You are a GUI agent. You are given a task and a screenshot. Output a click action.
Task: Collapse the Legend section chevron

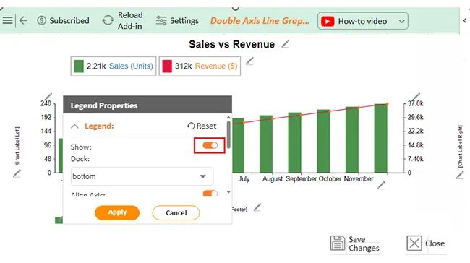[x=74, y=126]
